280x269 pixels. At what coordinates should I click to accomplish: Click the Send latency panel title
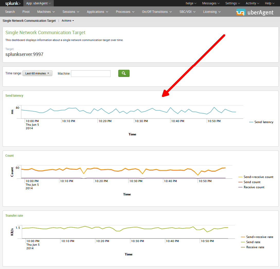tap(14, 96)
